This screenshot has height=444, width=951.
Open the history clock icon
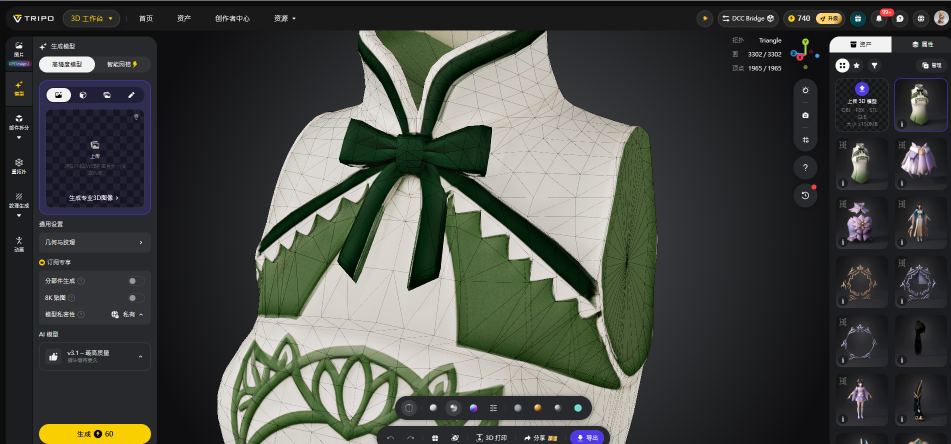[805, 195]
